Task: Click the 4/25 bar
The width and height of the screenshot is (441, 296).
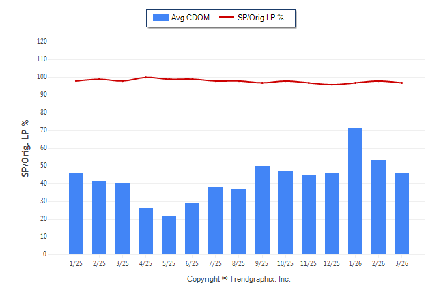Action: coord(145,231)
